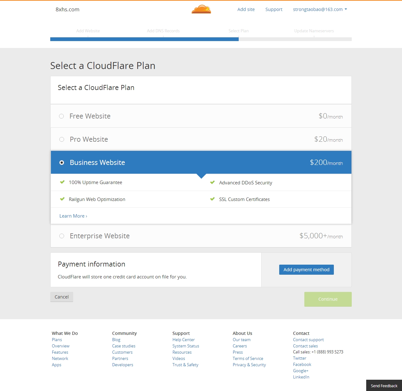Click the green check beside 100% Uptime Guarantee
The image size is (402, 391).
click(x=62, y=182)
